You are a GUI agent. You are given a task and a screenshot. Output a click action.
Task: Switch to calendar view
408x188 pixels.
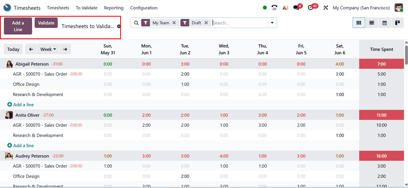pos(385,23)
